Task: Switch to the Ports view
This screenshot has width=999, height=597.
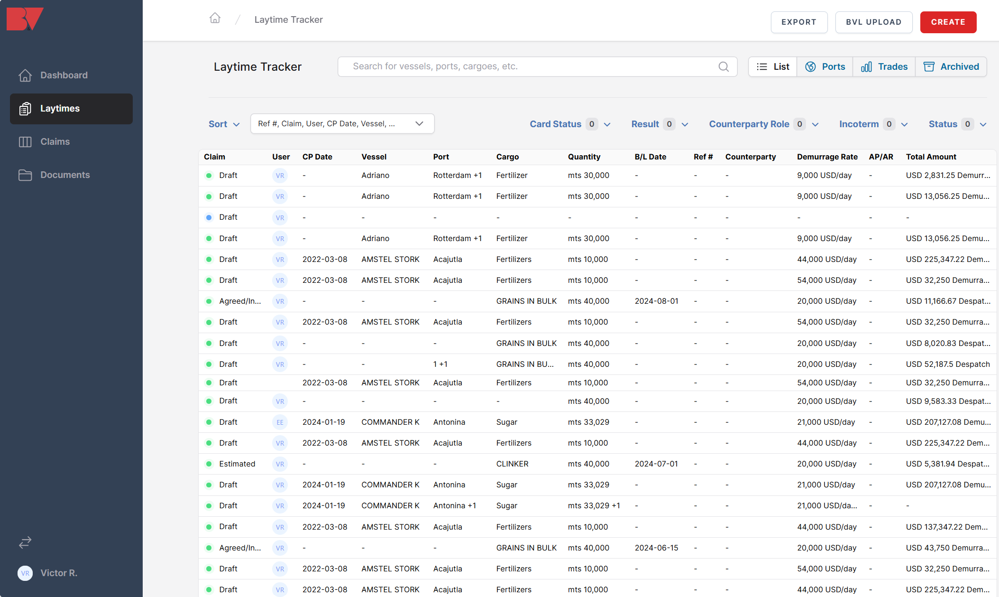Action: point(825,67)
